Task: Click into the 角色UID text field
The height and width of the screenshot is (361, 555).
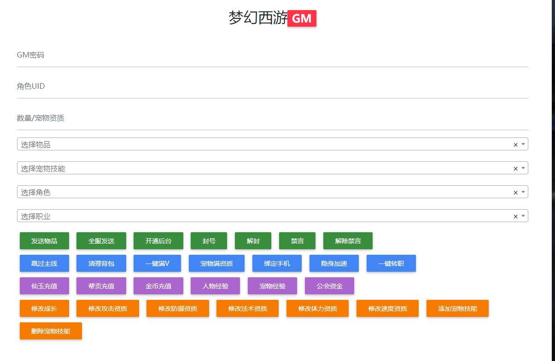Action: (x=272, y=87)
